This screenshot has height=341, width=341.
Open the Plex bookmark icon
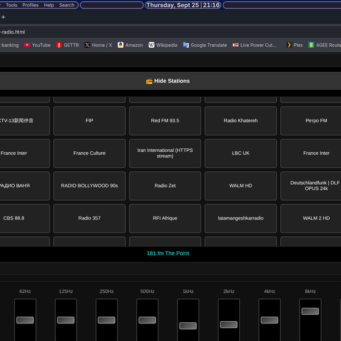tap(289, 45)
